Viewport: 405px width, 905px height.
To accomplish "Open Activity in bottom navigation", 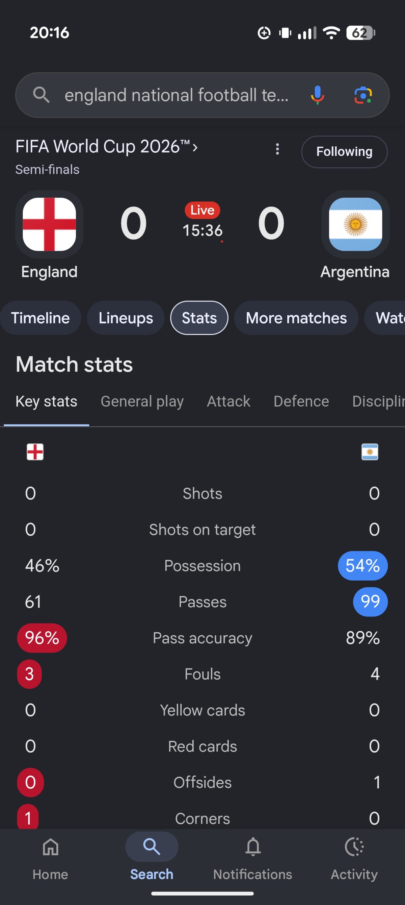I will 354,859.
